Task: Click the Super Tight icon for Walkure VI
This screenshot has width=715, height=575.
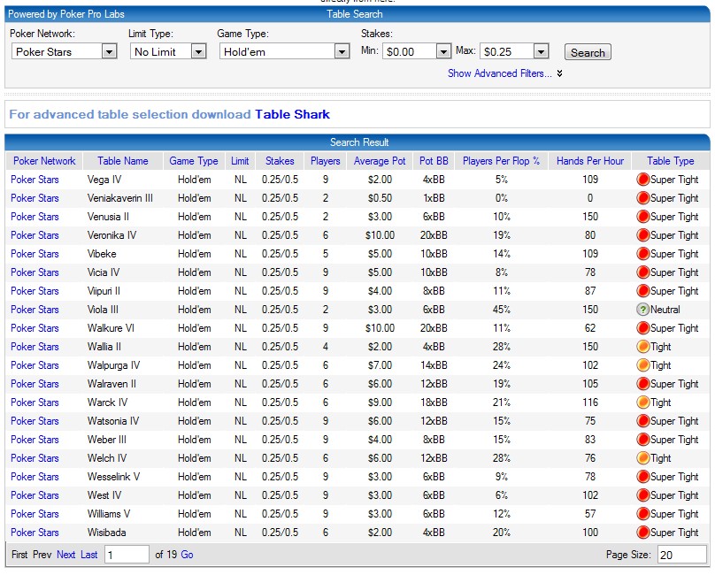Action: coord(644,328)
